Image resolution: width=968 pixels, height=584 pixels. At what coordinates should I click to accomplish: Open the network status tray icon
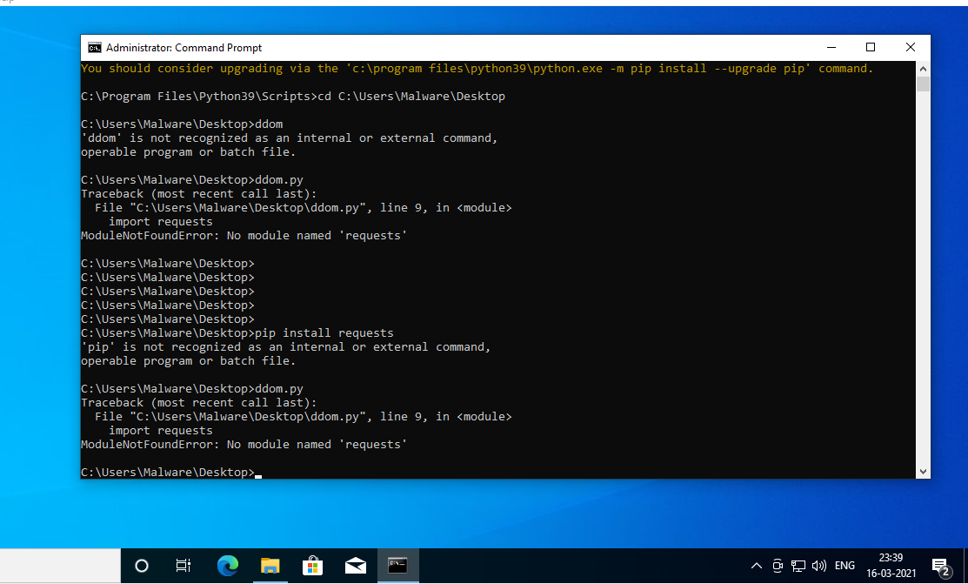798,566
